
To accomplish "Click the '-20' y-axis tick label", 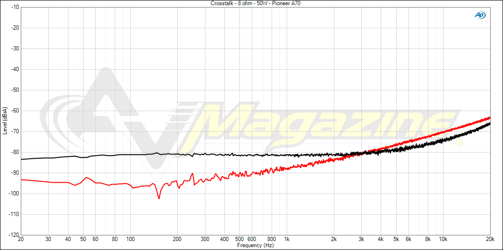I will click(15, 28).
